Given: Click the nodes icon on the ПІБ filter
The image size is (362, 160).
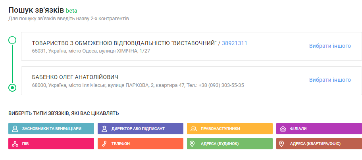Looking at the screenshot, I should [15, 144].
